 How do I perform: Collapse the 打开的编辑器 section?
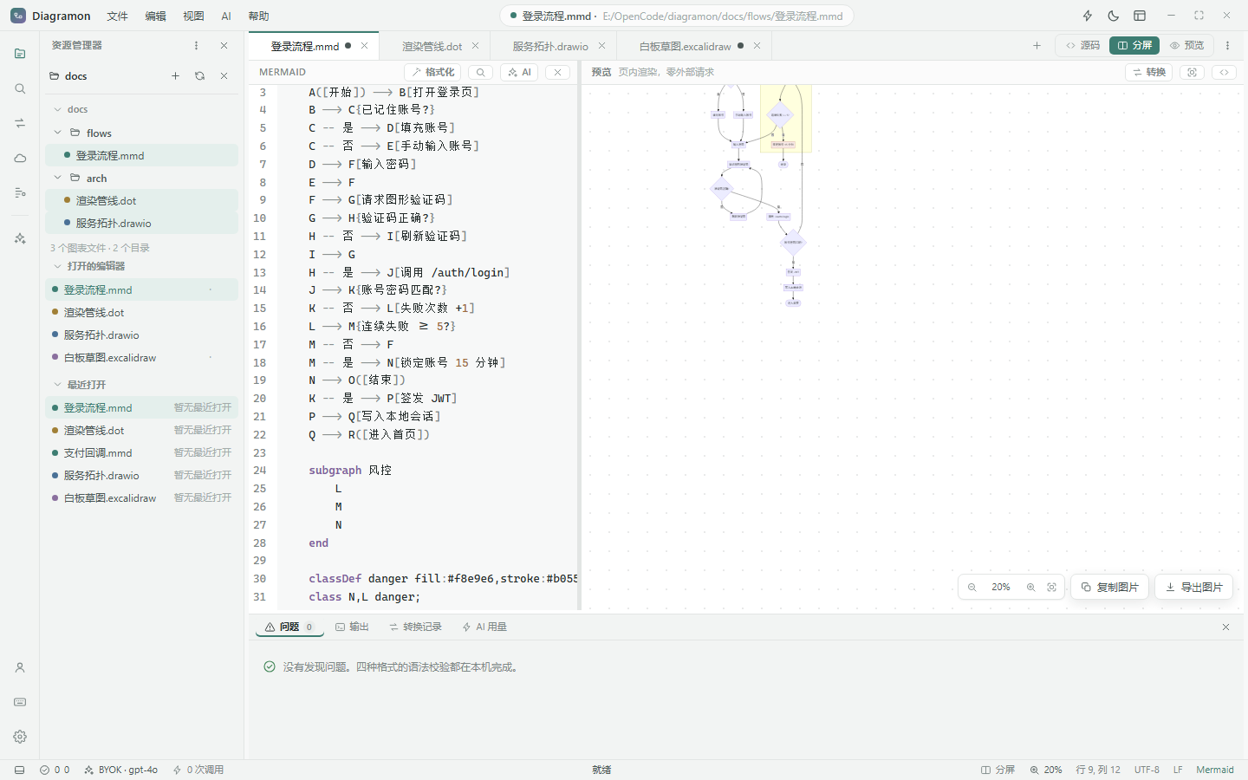coord(57,266)
